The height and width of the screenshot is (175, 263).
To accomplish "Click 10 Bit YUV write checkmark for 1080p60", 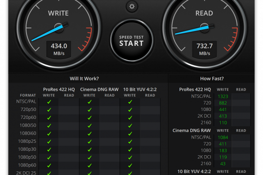I will [130, 166].
